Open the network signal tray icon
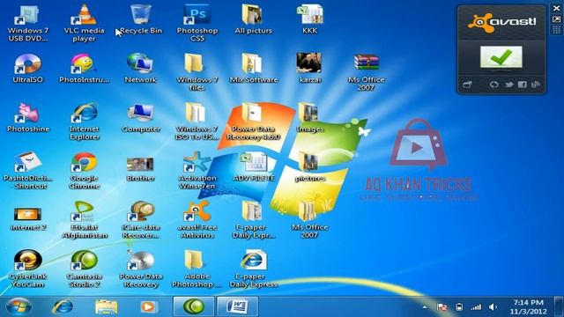Viewport: 564px width, 317px height. (x=476, y=307)
